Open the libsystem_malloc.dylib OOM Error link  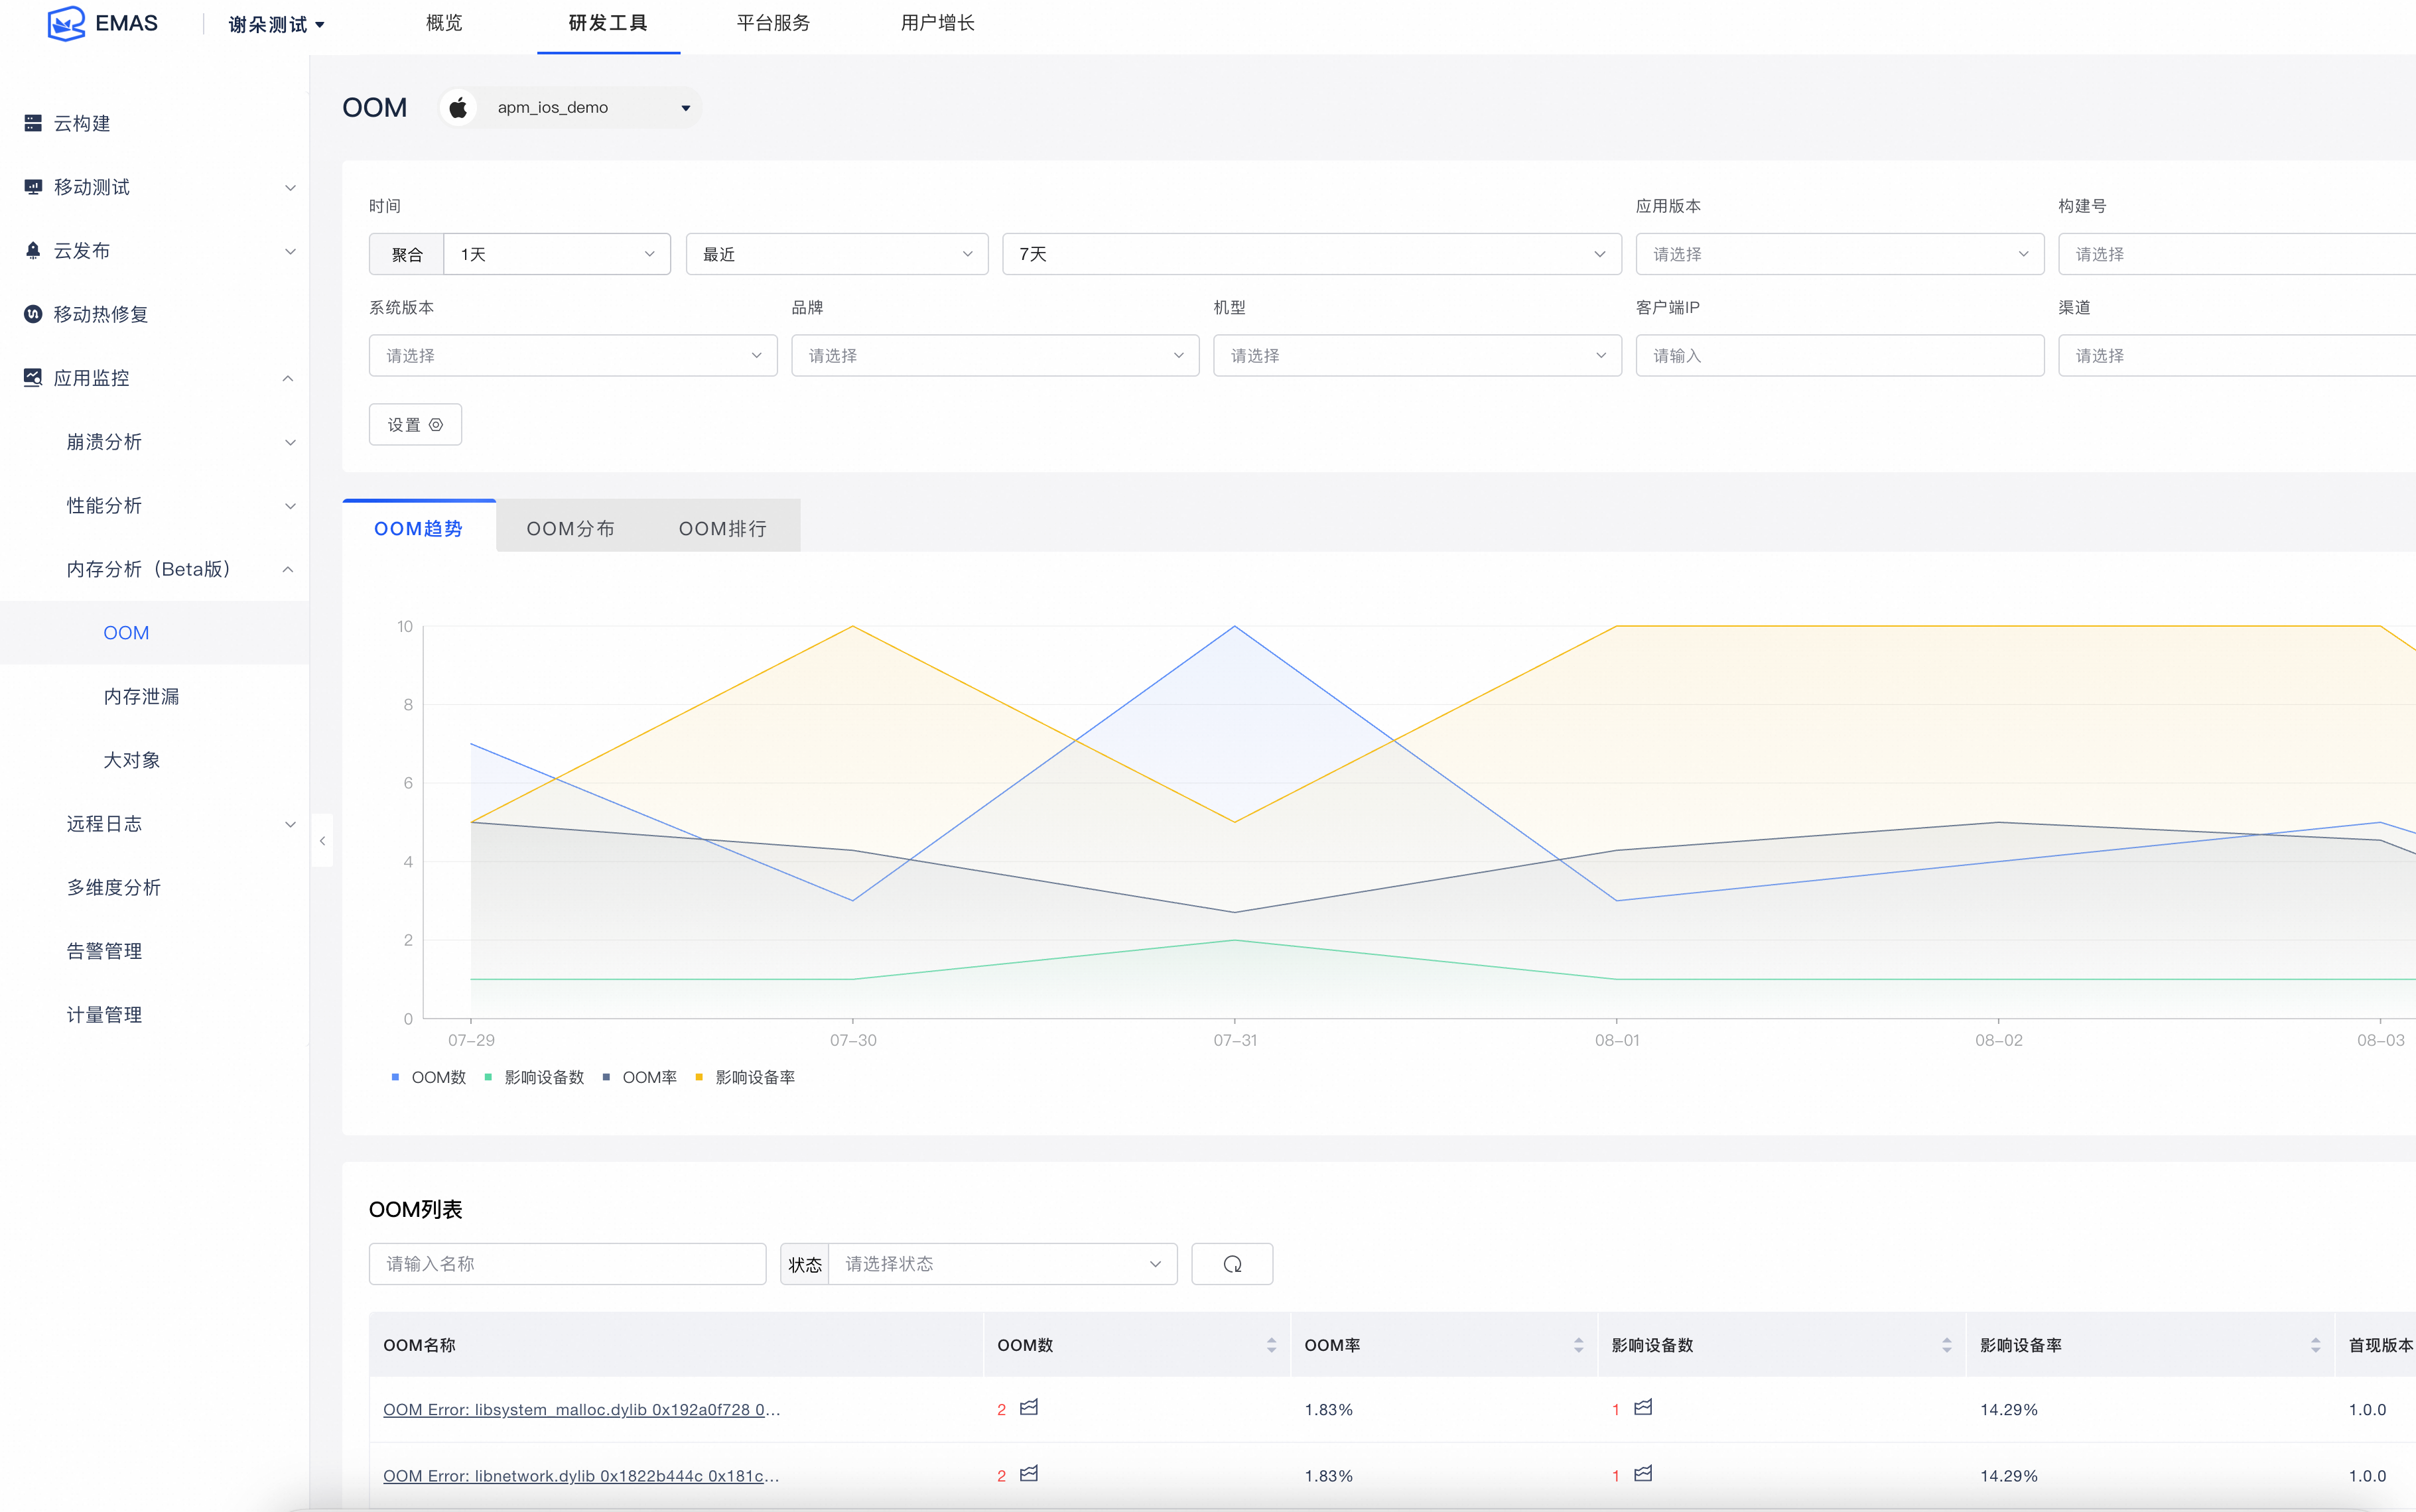click(x=581, y=1409)
